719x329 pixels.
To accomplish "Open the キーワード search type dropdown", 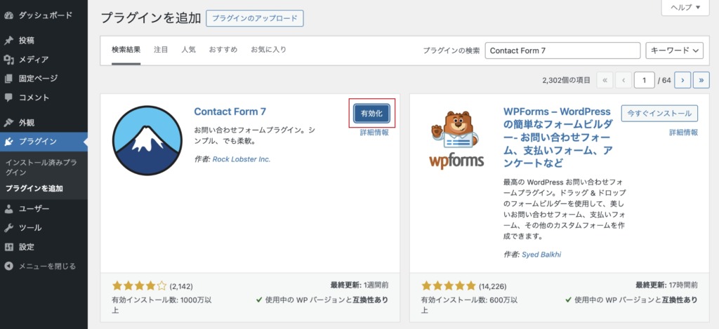I will (x=674, y=51).
